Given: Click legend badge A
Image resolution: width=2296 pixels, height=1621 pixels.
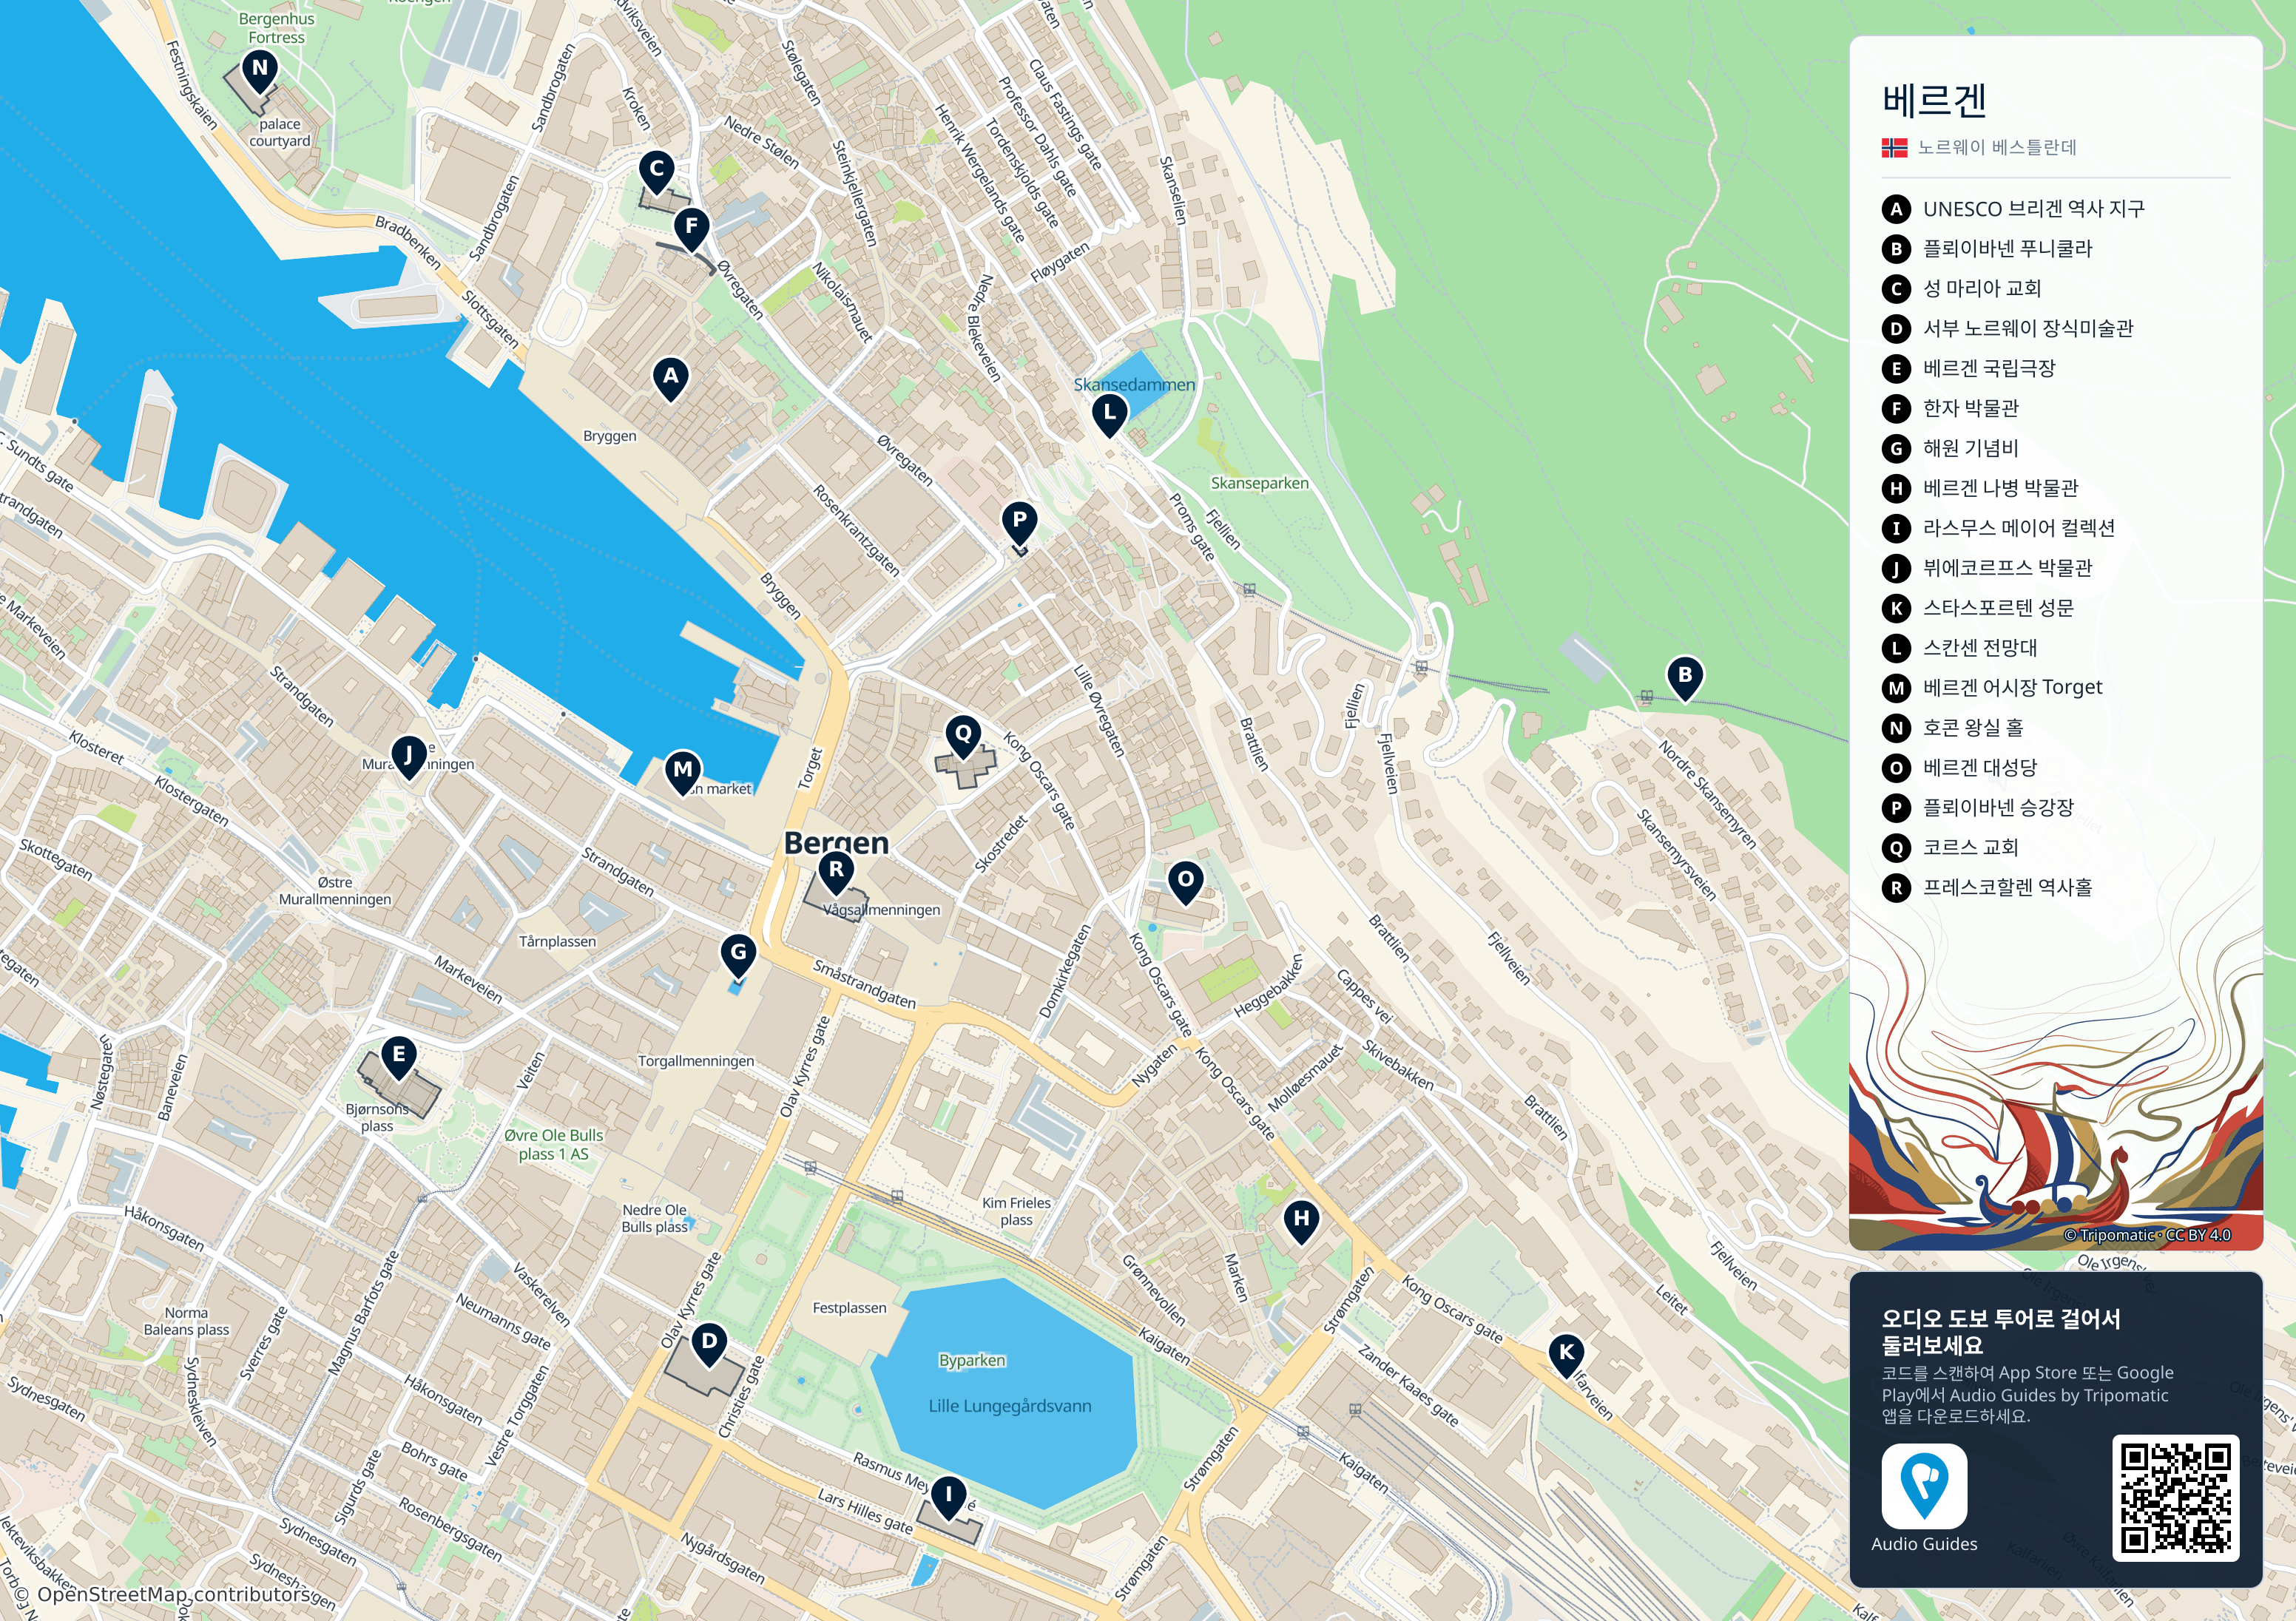Looking at the screenshot, I should click(1896, 209).
